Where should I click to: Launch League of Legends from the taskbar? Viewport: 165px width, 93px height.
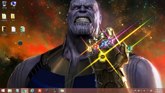(x=55, y=91)
